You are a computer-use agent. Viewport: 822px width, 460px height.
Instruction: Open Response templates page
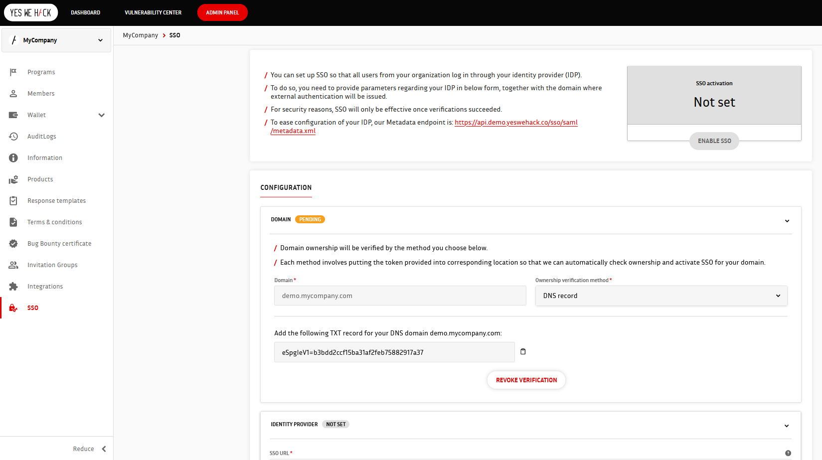tap(57, 201)
